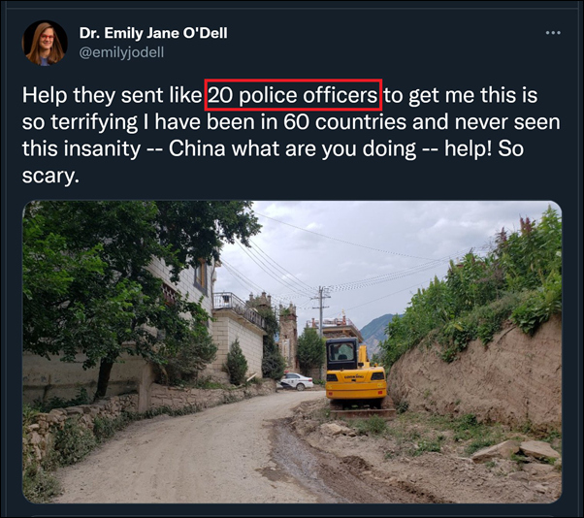Image resolution: width=584 pixels, height=518 pixels.
Task: Click the distant mountain in the photo
Action: coord(374,330)
